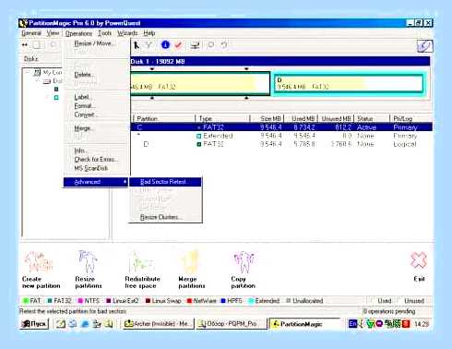Open the Help menu
Image resolution: width=452 pixels, height=349 pixels.
149,33
